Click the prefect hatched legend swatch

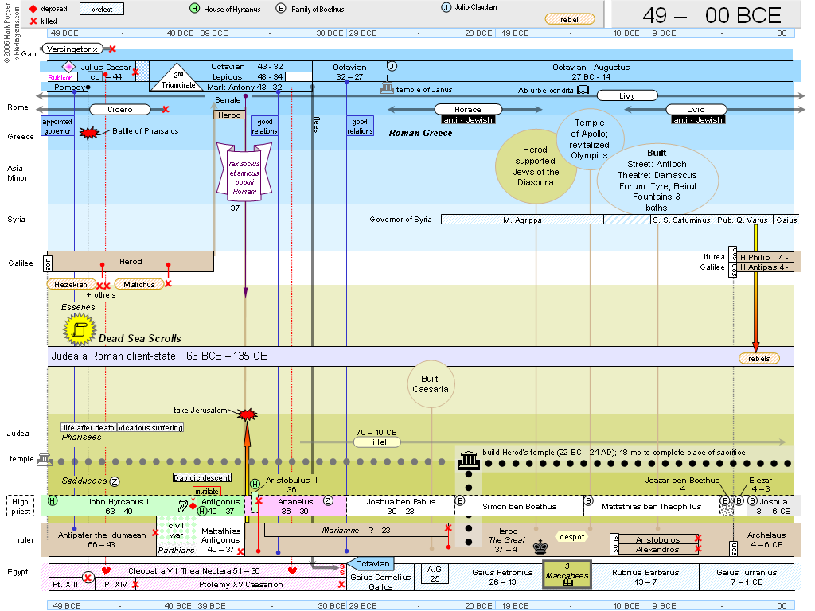(102, 9)
